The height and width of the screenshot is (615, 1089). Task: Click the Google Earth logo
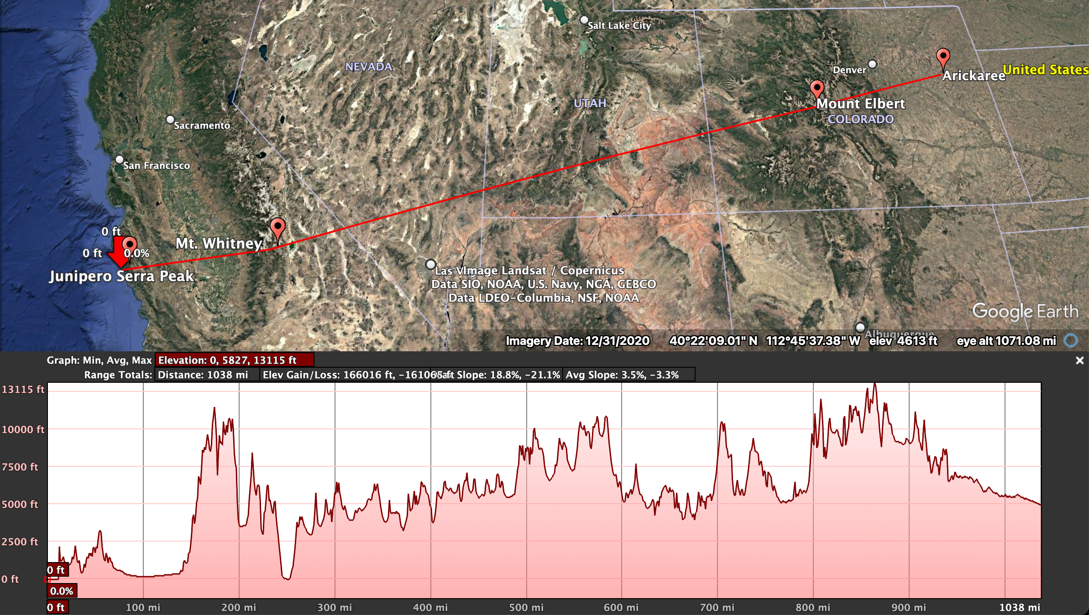pyautogui.click(x=1025, y=312)
